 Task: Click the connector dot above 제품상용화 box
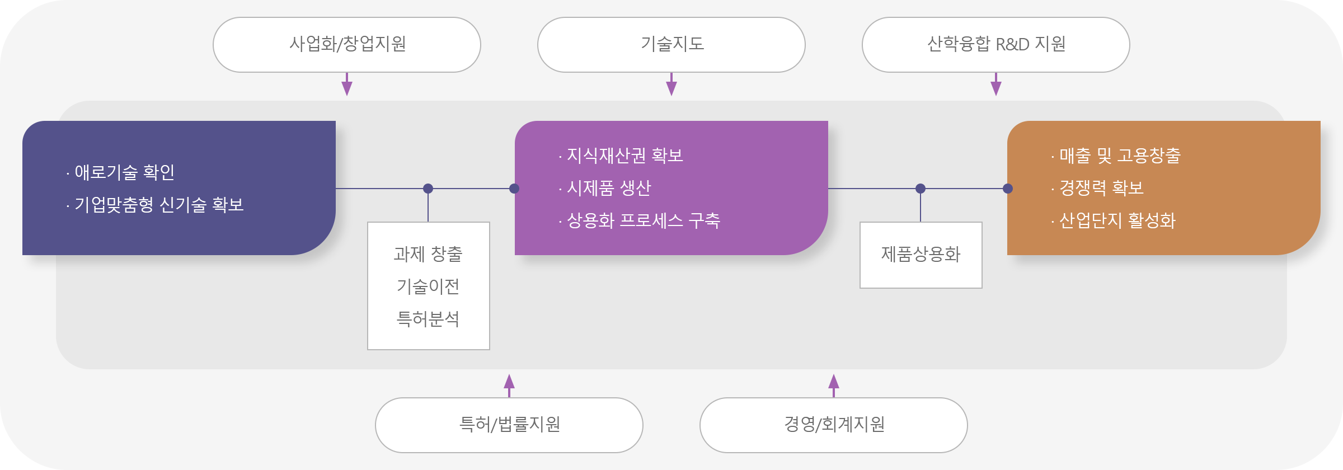coord(921,189)
